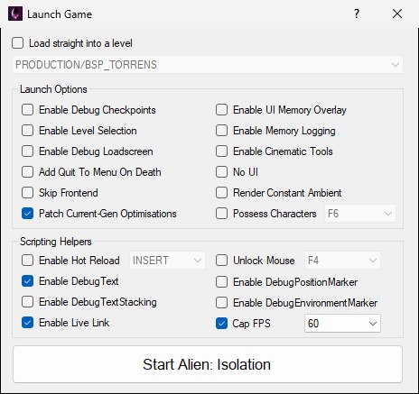Viewport: 419px width, 394px height.
Task: Toggle Enable Level Selection checkbox
Action: click(27, 131)
